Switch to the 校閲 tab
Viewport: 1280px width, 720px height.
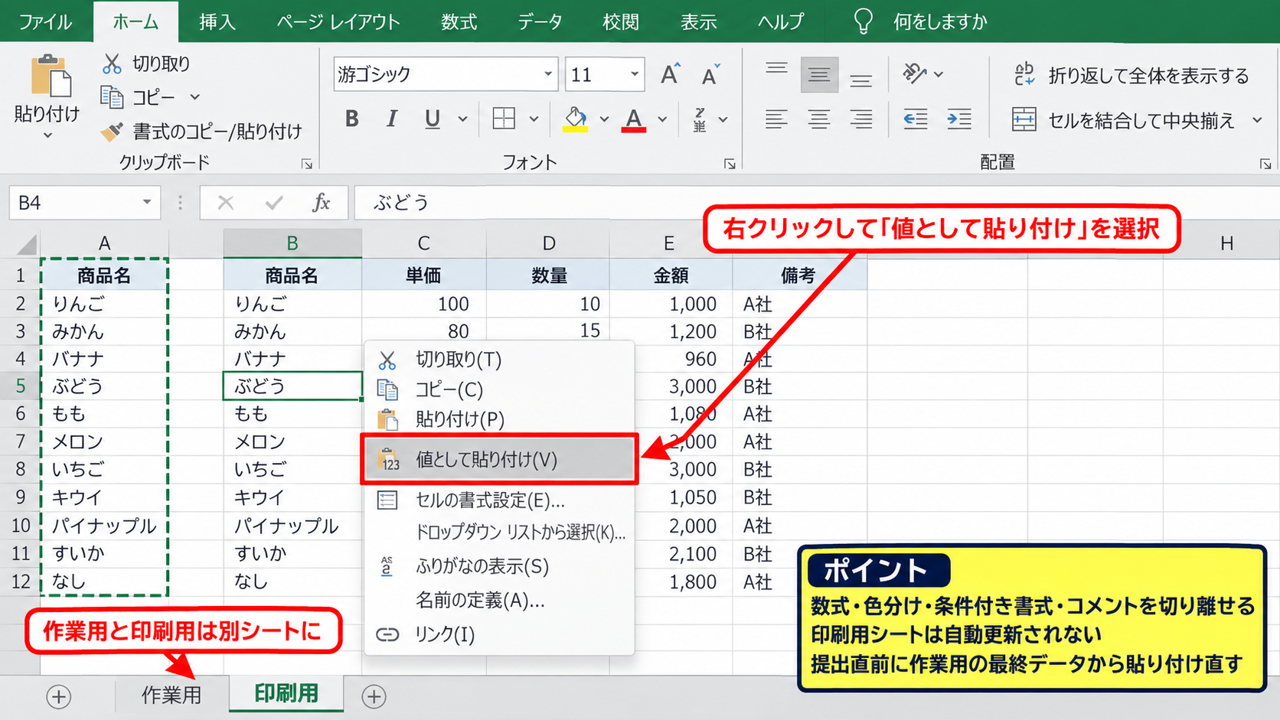point(620,21)
